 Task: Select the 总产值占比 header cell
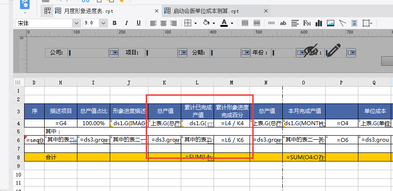93,111
